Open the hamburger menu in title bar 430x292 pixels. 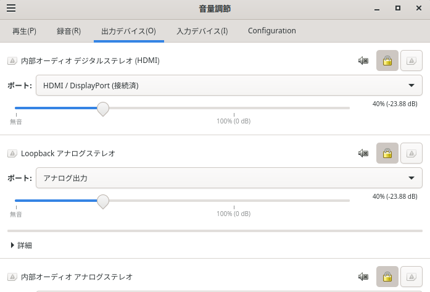pos(11,9)
